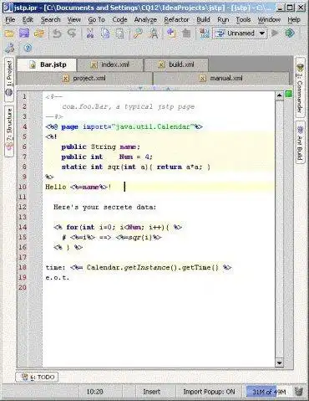Click the "Calendar.getInstance().getTime()" expression
309x401 pixels.
(153, 267)
